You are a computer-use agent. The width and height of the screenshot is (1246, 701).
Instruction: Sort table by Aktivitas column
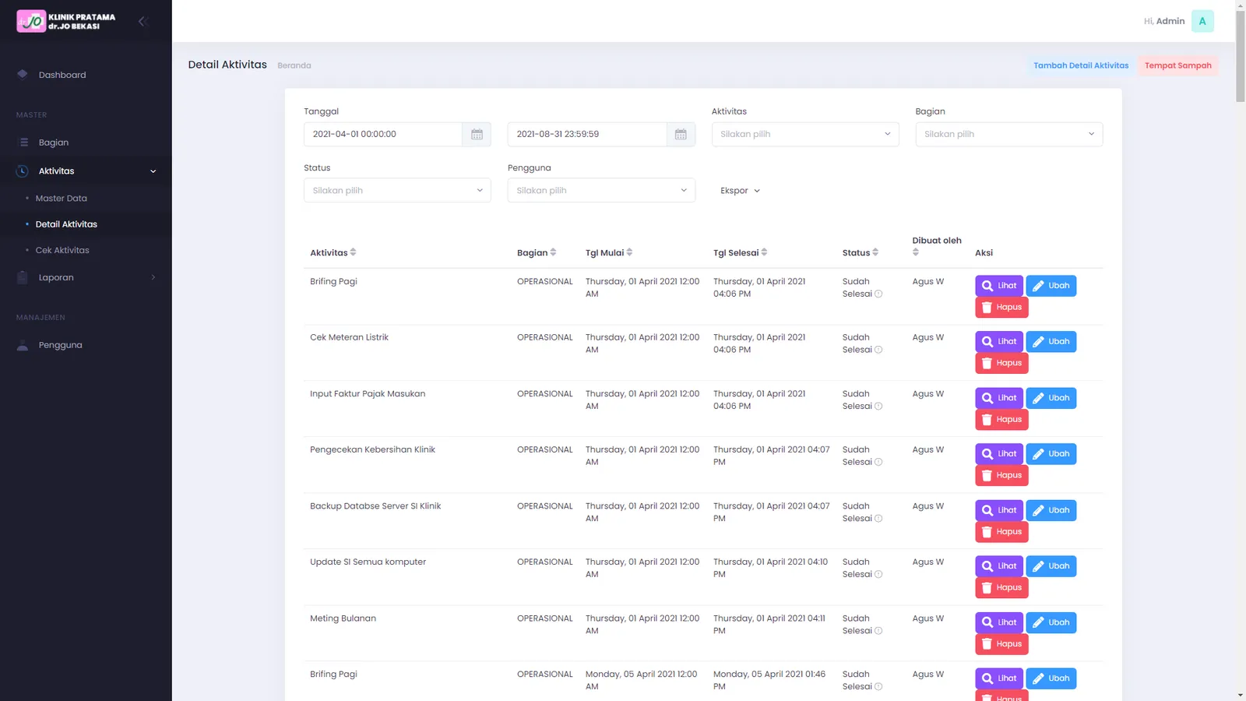click(x=353, y=252)
